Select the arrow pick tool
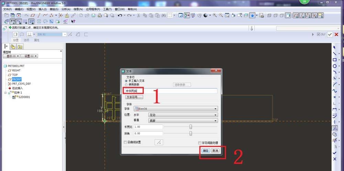 tap(335, 47)
